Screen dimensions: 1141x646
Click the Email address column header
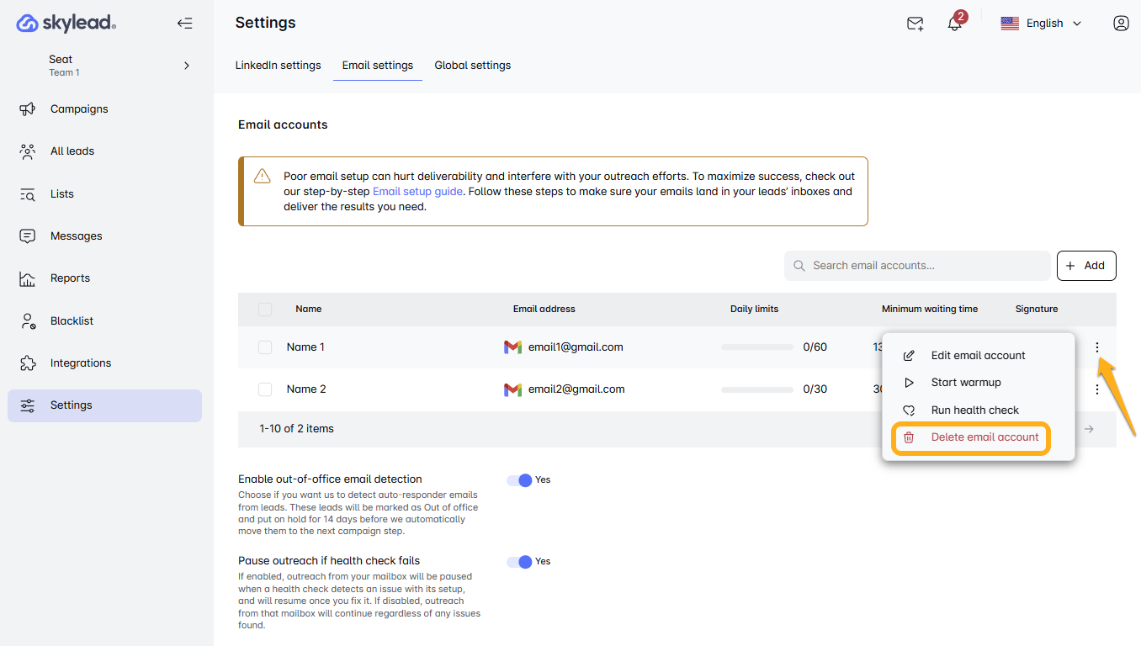544,310
